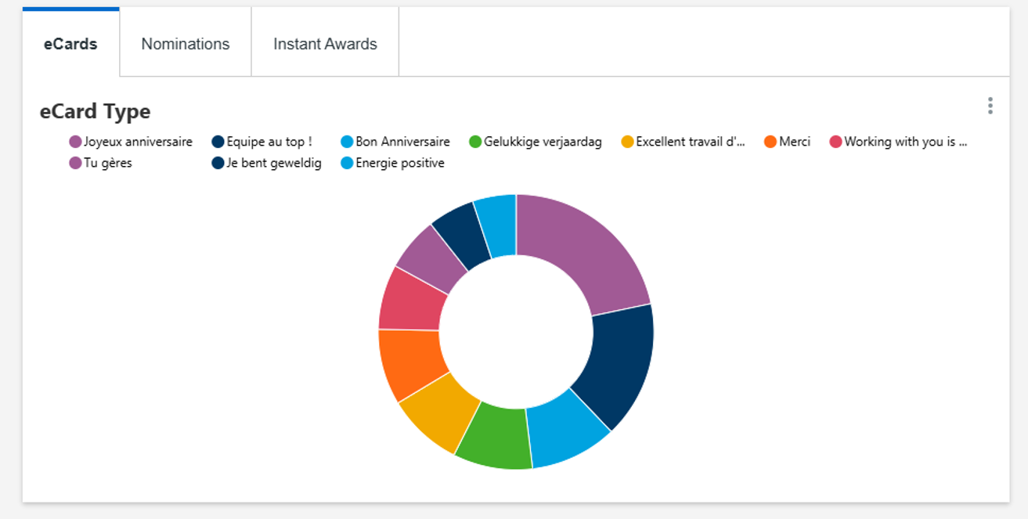Select the 'Energie positive' legend label
The image size is (1028, 519).
(x=400, y=163)
